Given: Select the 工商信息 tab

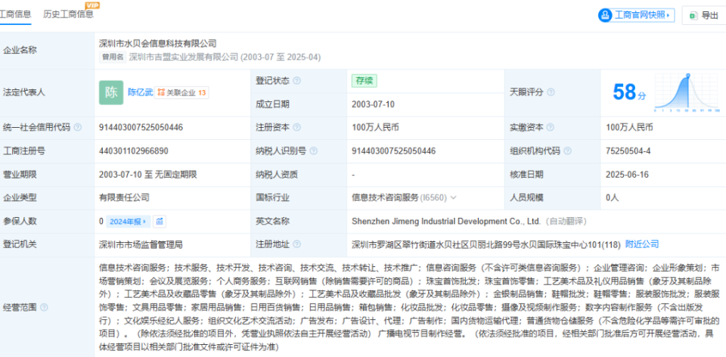Looking at the screenshot, I should pyautogui.click(x=15, y=14).
